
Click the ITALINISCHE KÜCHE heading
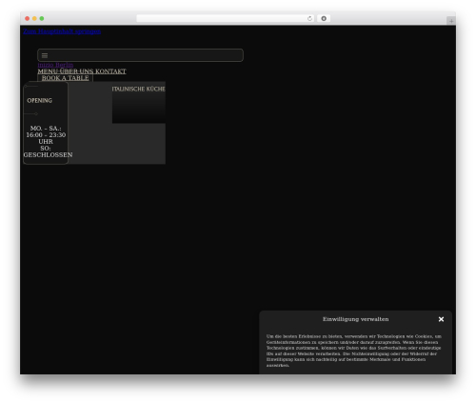138,89
